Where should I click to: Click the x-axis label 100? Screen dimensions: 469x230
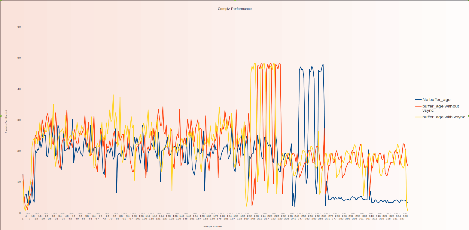pos(134,216)
